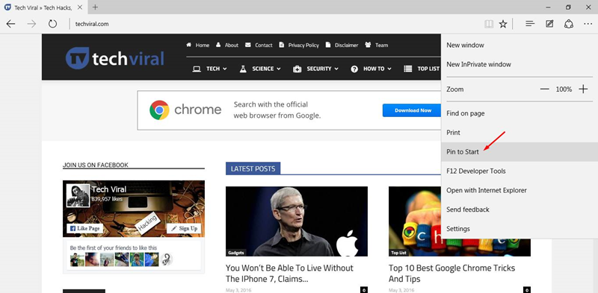This screenshot has width=598, height=293.
Task: Click the Chrome logo in the ad banner
Action: tap(159, 110)
